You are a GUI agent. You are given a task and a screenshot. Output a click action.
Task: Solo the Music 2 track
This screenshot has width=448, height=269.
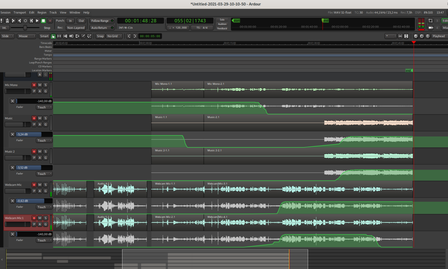tap(45, 151)
